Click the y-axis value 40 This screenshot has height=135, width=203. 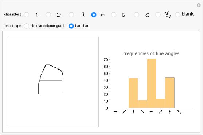click(106, 80)
